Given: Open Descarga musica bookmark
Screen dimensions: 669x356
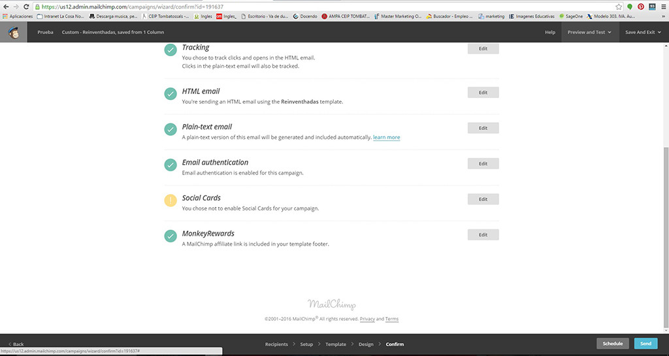Looking at the screenshot, I should click(x=113, y=16).
